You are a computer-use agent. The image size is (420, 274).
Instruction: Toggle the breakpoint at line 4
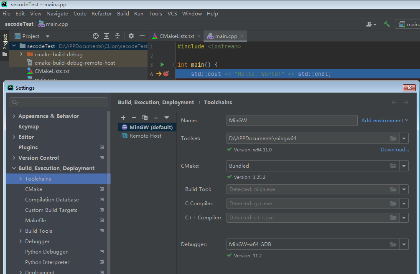tap(166, 73)
